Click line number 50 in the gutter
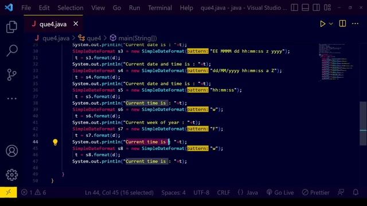367x206 pixels. [x=36, y=181]
